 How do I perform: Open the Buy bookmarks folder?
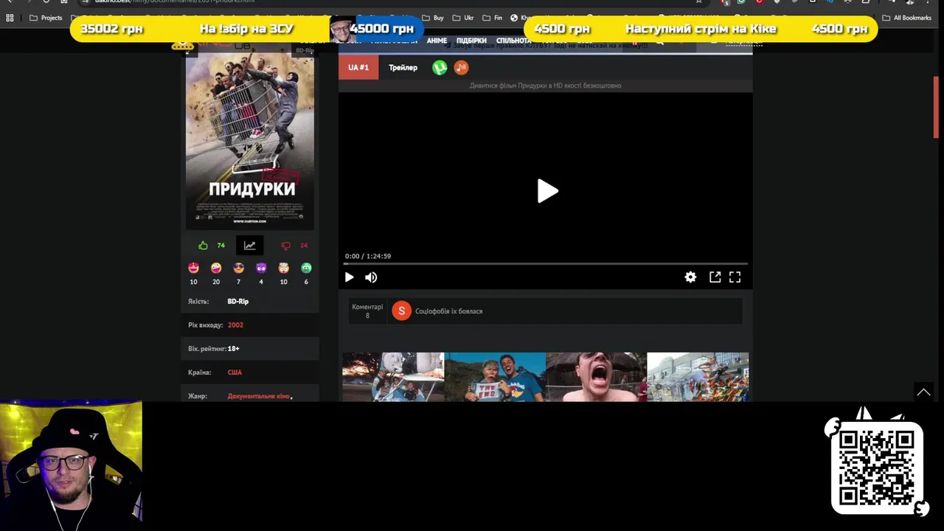(x=433, y=18)
